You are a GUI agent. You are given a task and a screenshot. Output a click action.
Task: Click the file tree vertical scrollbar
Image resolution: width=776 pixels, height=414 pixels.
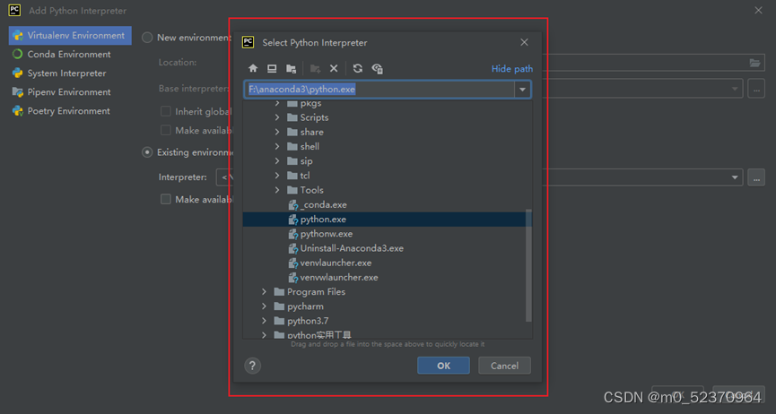click(528, 265)
